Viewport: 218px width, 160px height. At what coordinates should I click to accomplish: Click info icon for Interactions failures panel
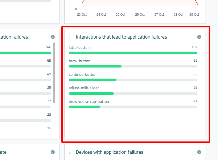point(199,37)
